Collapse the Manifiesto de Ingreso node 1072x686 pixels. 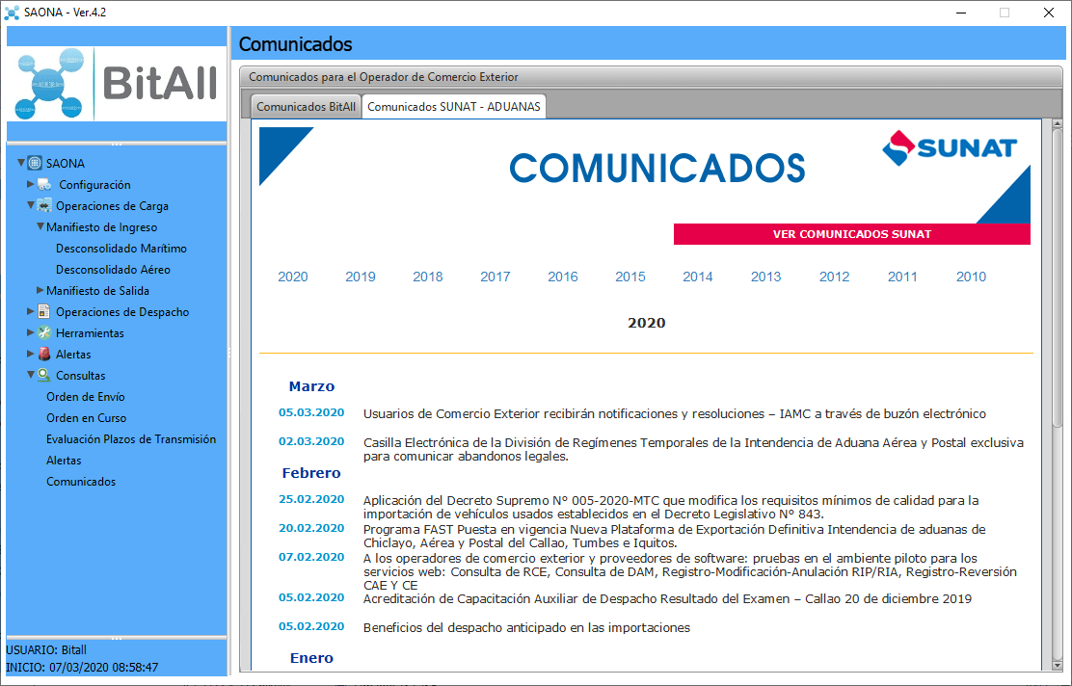point(40,227)
